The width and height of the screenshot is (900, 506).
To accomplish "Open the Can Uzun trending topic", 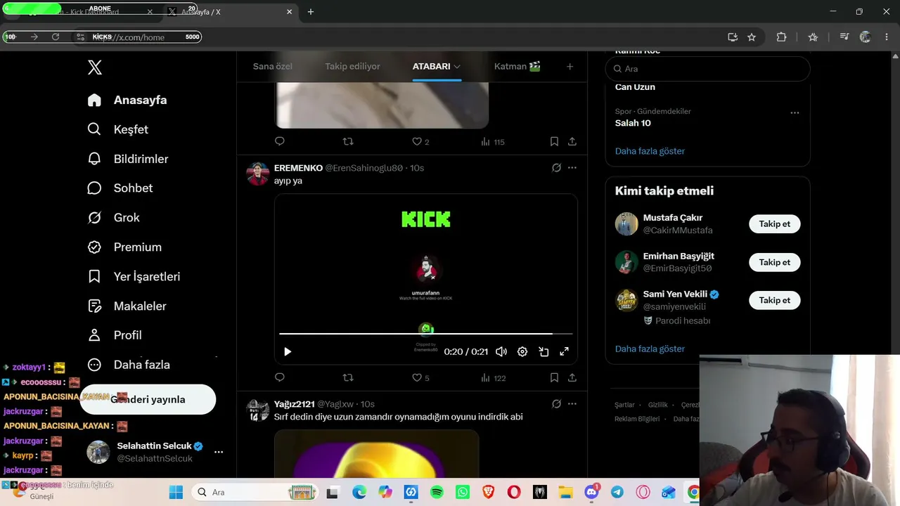I will click(635, 87).
